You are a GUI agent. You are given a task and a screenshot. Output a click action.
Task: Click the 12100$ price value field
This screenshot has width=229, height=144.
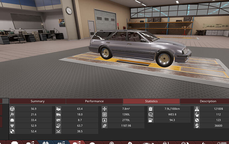215,109
